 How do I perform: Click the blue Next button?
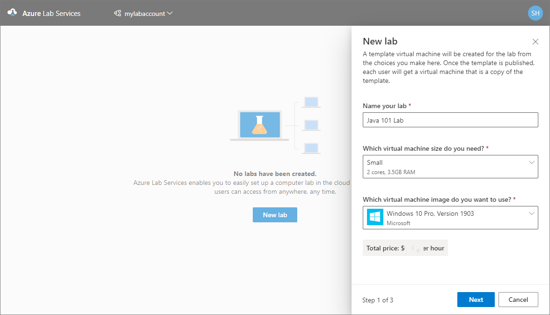476,300
